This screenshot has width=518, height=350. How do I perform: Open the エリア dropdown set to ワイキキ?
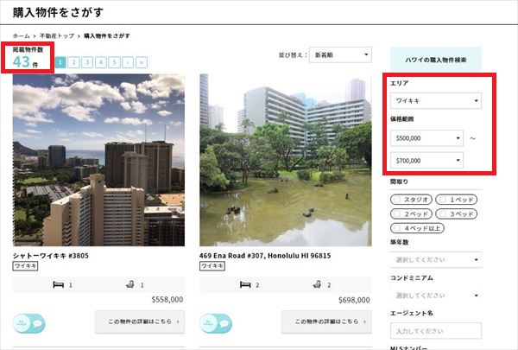click(x=436, y=101)
